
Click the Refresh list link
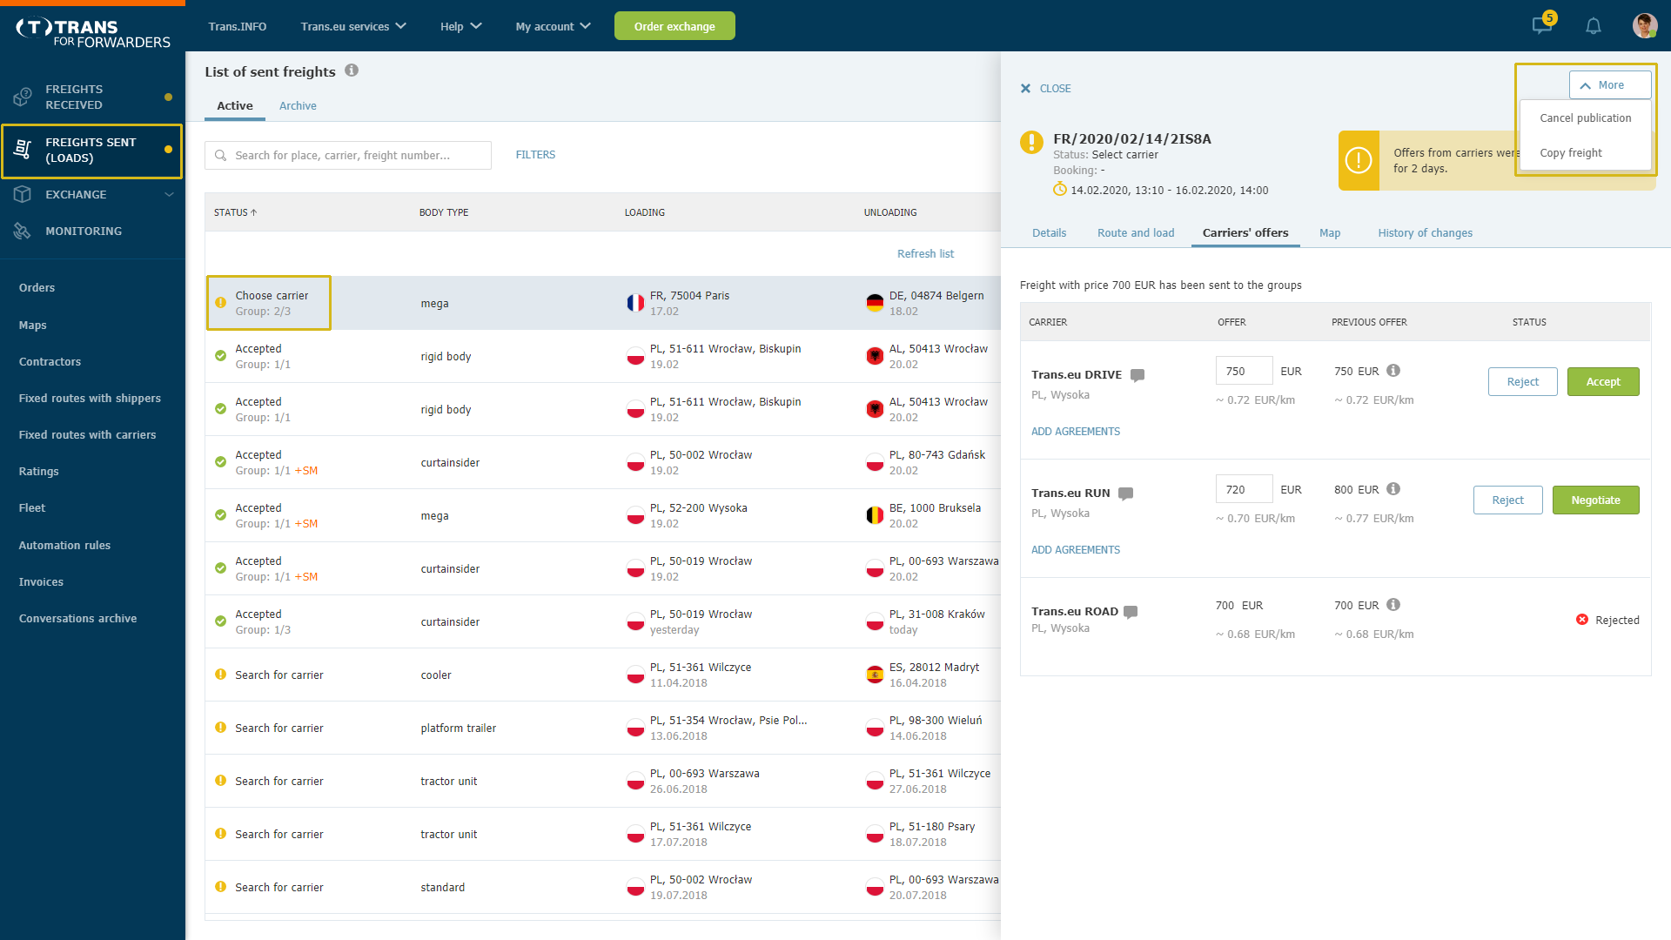coord(925,253)
